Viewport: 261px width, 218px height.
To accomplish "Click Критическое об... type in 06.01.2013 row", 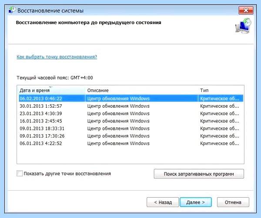I will tap(220, 143).
